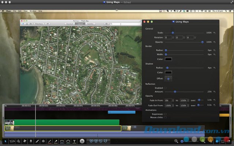
Task: Open the View menu in menu bar
Action: [x=25, y=11]
